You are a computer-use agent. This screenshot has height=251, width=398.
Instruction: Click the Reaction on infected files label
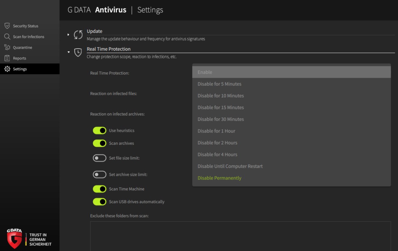113,93
